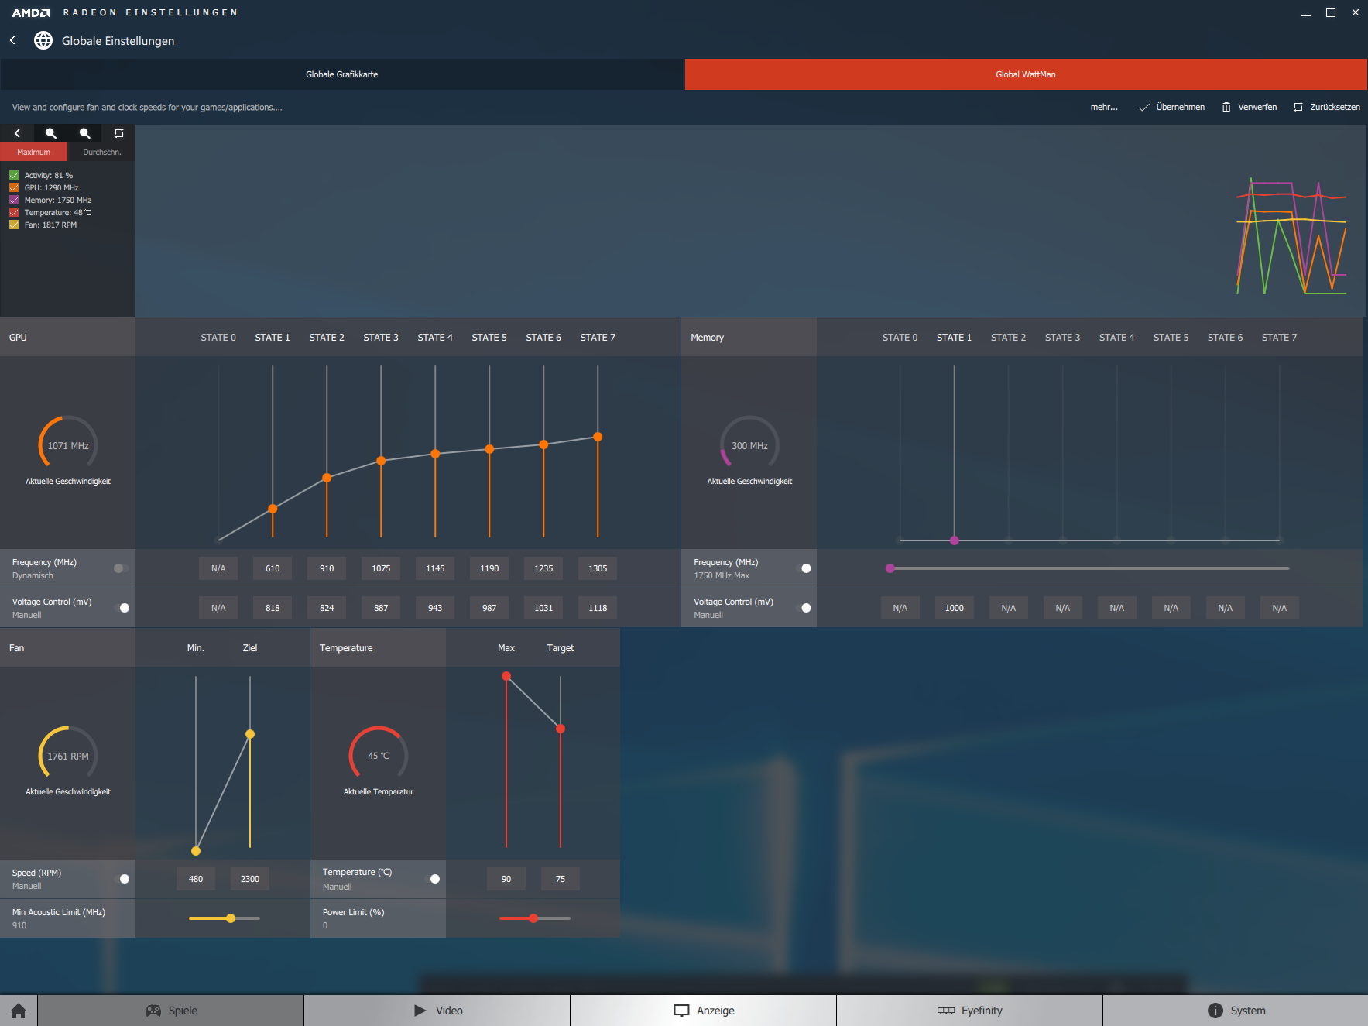Screen dimensions: 1368x1026
Task: Toggle the Activity checkbox in the legend
Action: tap(14, 175)
